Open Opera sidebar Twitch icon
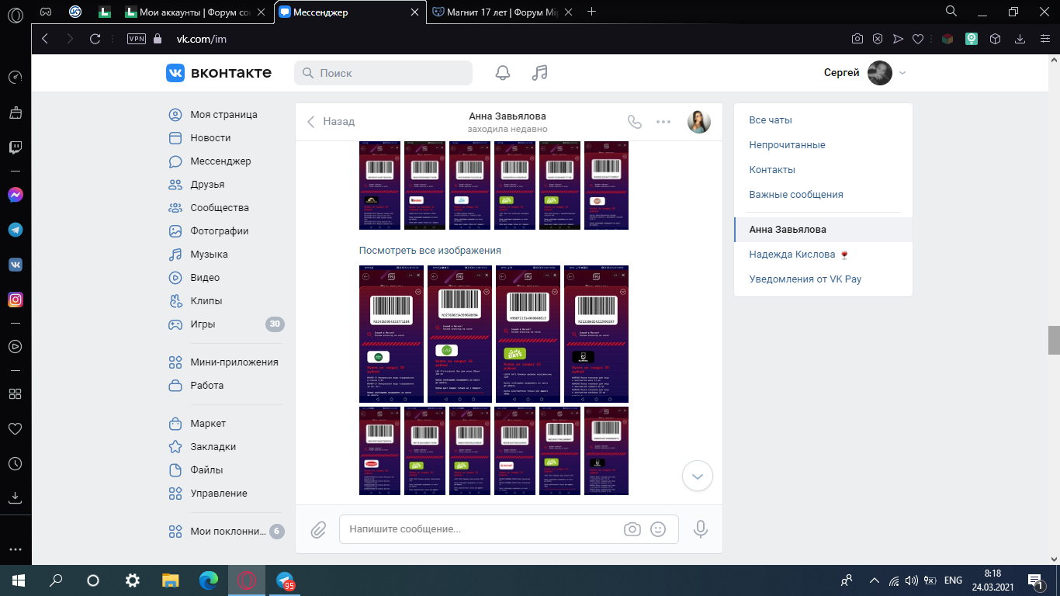This screenshot has width=1060, height=596. 16,147
